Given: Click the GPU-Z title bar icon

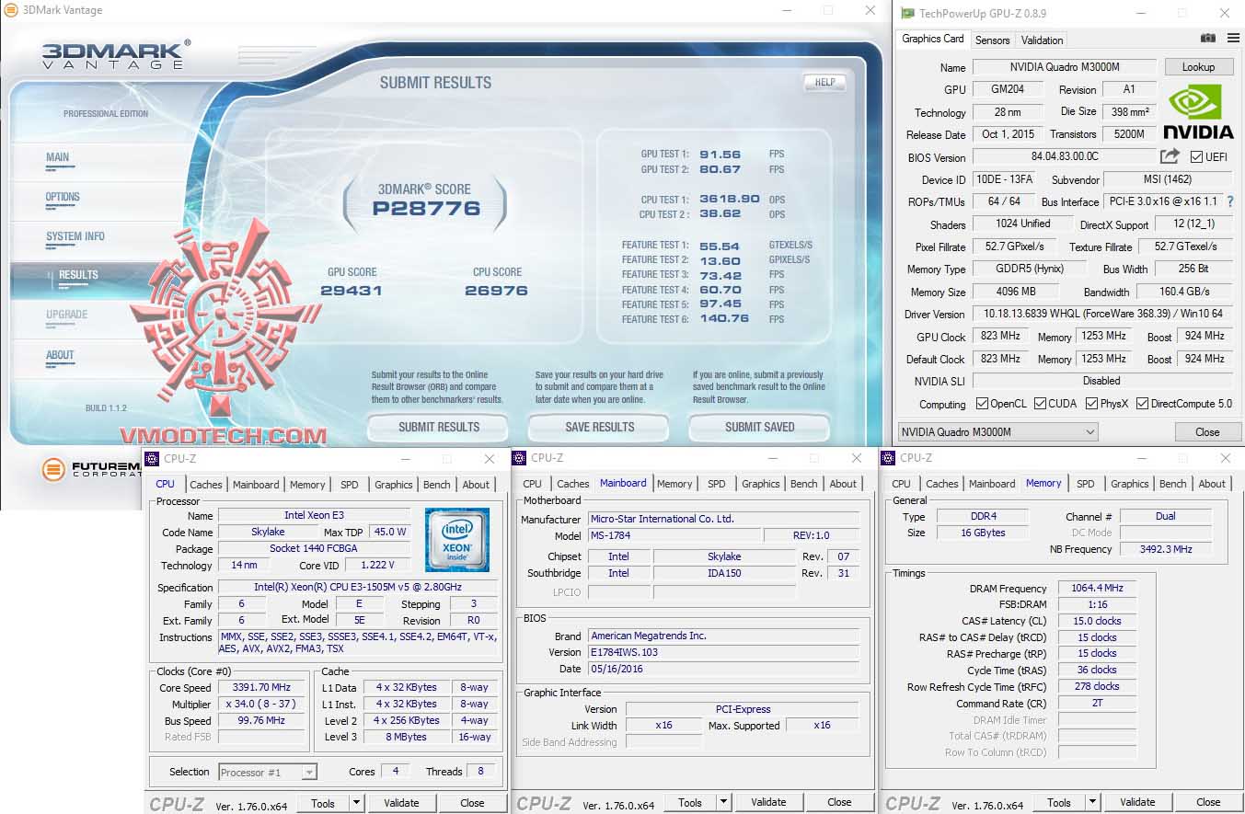Looking at the screenshot, I should coord(909,13).
